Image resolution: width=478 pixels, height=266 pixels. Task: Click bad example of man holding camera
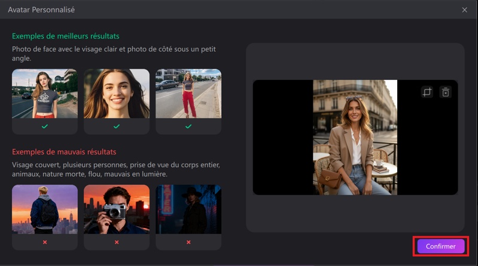117,209
